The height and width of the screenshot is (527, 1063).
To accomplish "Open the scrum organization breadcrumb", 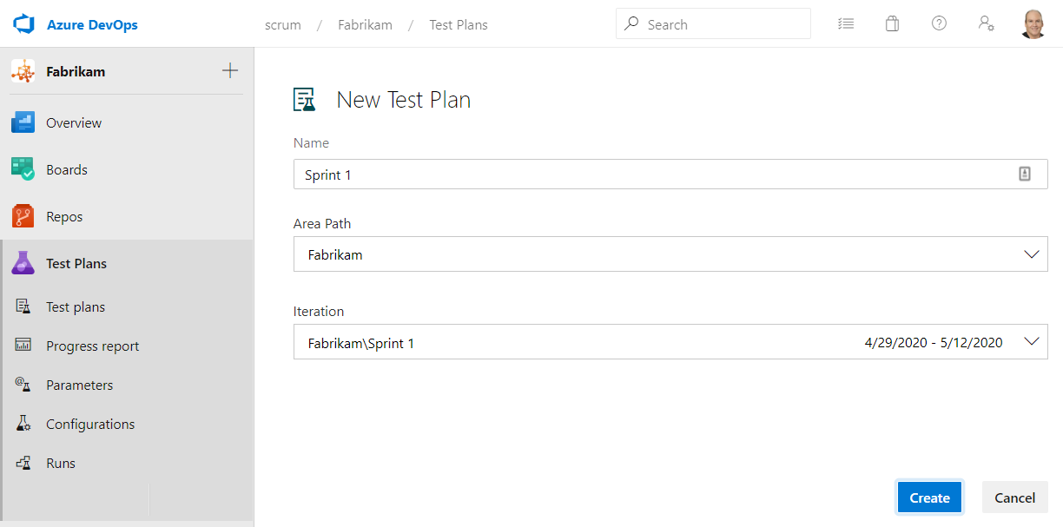I will tap(283, 24).
